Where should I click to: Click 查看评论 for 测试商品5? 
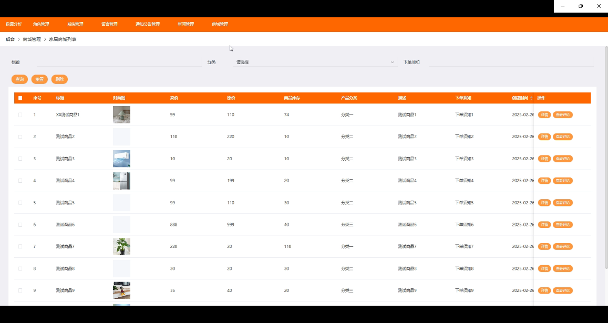click(x=563, y=202)
